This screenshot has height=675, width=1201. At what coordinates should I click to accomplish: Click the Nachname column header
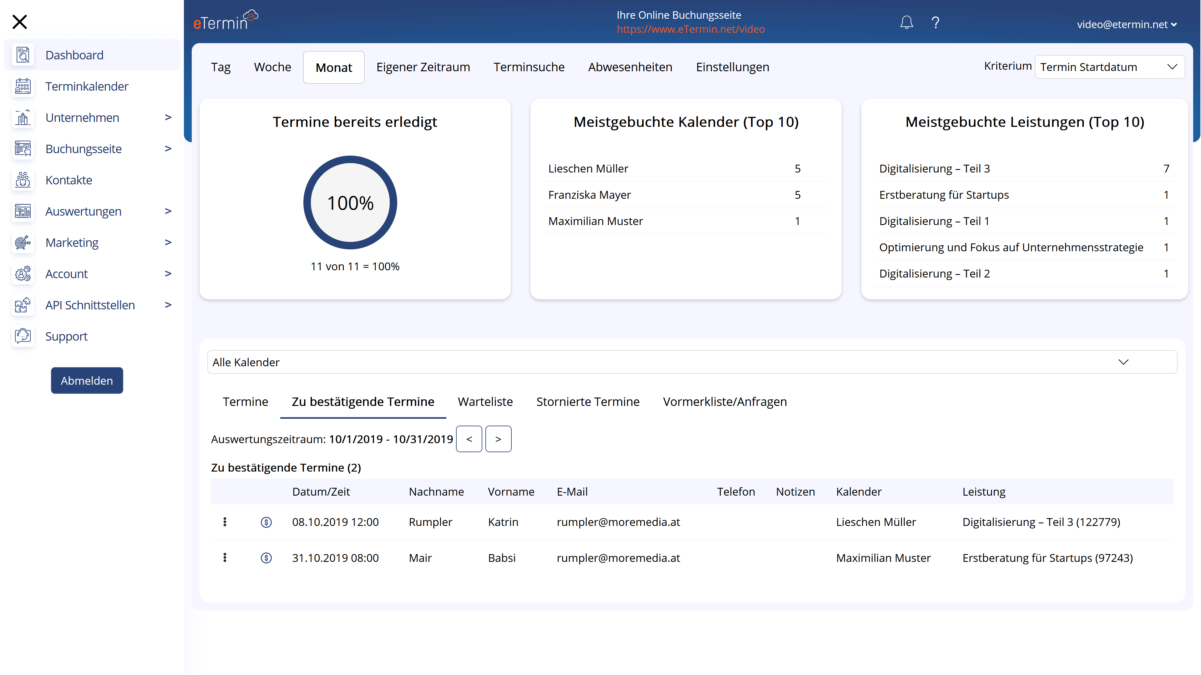coord(436,492)
